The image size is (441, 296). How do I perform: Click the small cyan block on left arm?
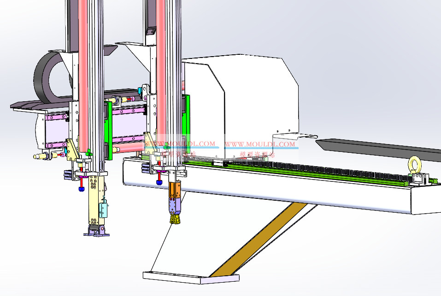point(105,210)
